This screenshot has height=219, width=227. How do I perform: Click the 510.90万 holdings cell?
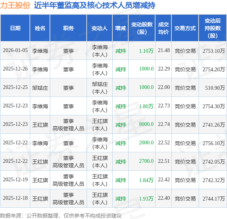(x=215, y=88)
